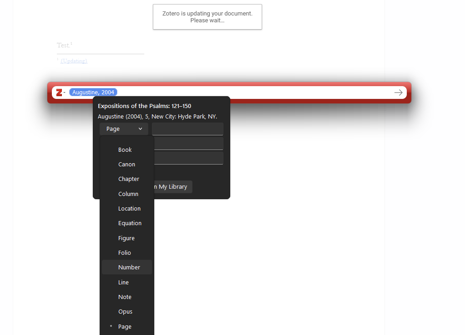Click the Augustine (2004) publisher line
465x335 pixels.
[x=157, y=116]
